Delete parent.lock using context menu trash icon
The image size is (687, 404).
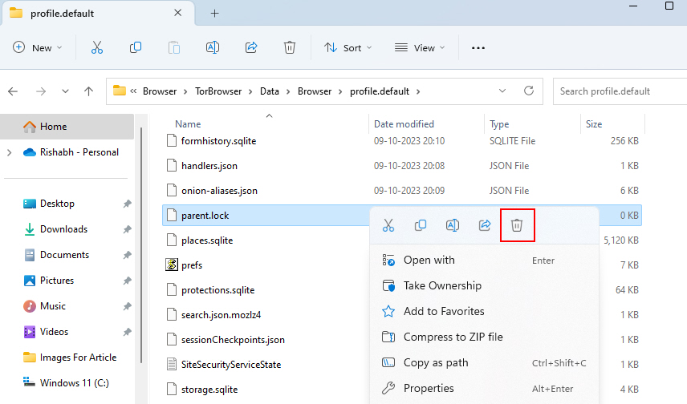pos(517,225)
